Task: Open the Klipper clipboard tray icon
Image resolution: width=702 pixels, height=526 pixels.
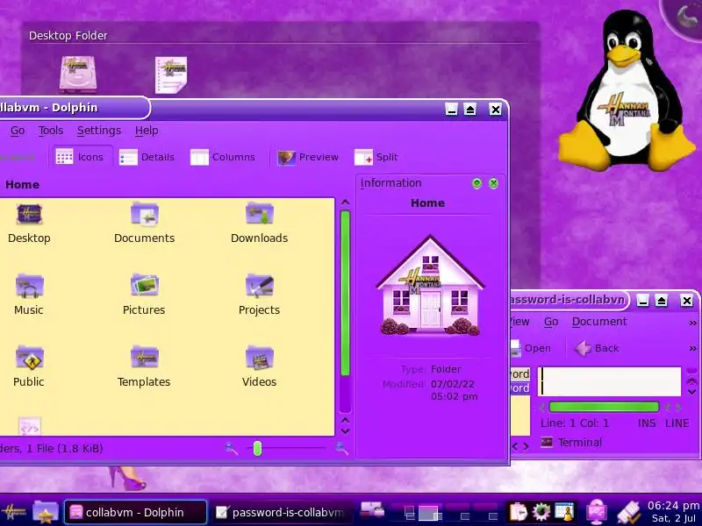Action: coord(518,512)
